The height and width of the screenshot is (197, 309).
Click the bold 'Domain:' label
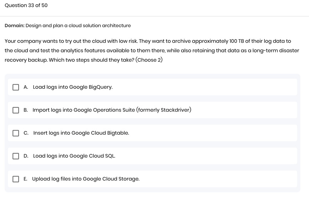point(14,26)
